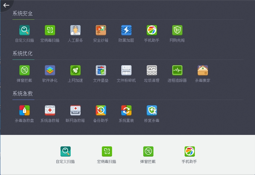Launch 修复杀毒 repair tool
The width and height of the screenshot is (255, 175).
pyautogui.click(x=152, y=111)
